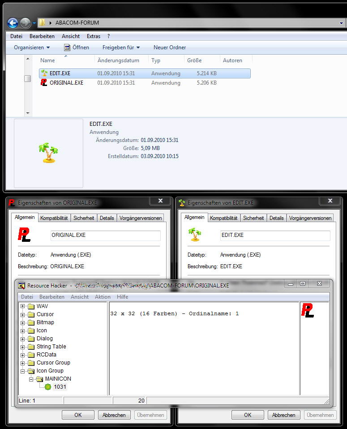Switch to Details tab in EDIT.EXE properties
347x429 pixels.
pyautogui.click(x=276, y=218)
